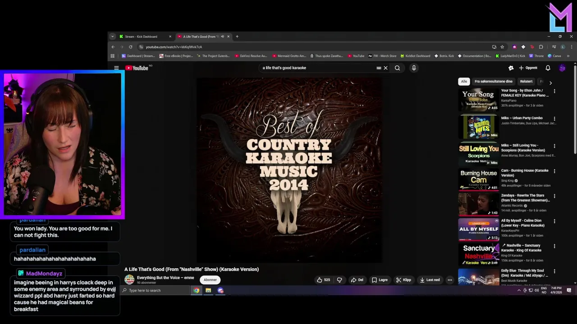Open File Explorer from the taskbar
Screen dimensions: 577x324
click(208, 290)
